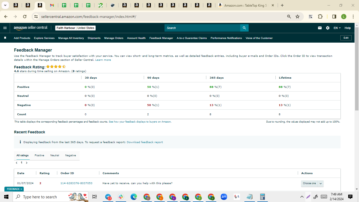Open the Chrome tab search dropdown
The image size is (359, 202).
5,5
